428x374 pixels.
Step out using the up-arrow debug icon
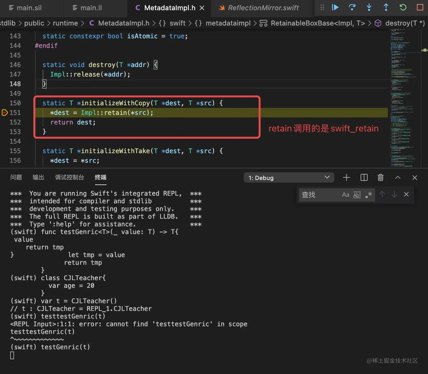pos(386,7)
